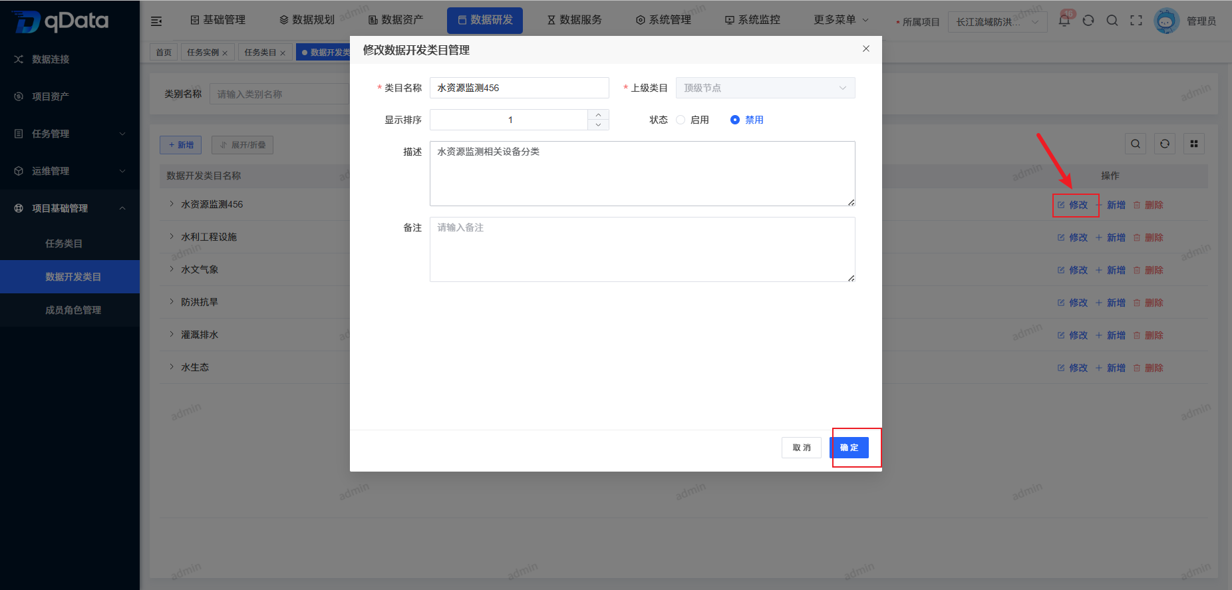This screenshot has width=1232, height=590.
Task: Go to 数据连接 in the sidebar
Action: pyautogui.click(x=70, y=59)
